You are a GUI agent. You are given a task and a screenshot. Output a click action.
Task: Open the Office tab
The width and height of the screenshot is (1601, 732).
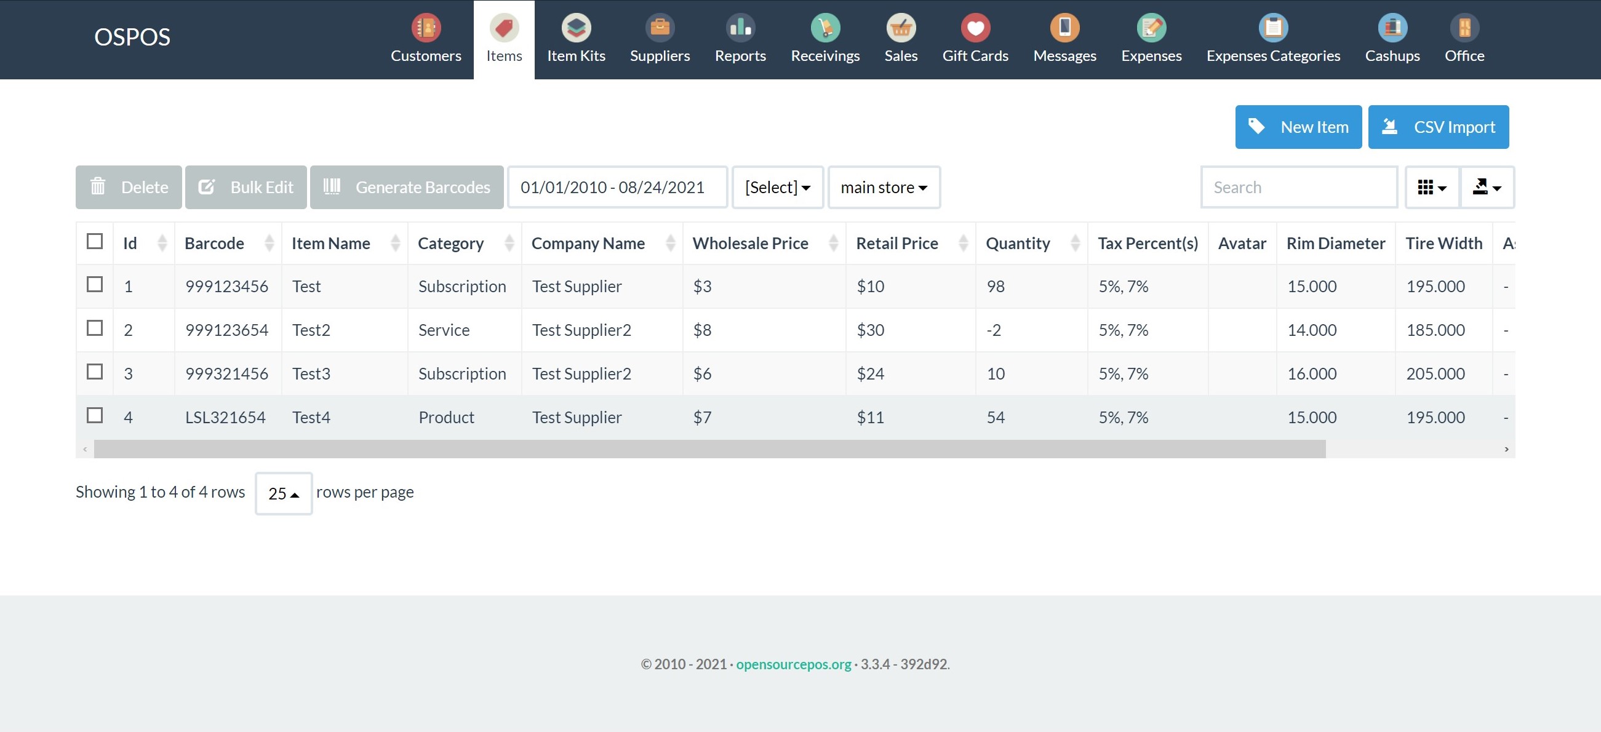pyautogui.click(x=1464, y=39)
